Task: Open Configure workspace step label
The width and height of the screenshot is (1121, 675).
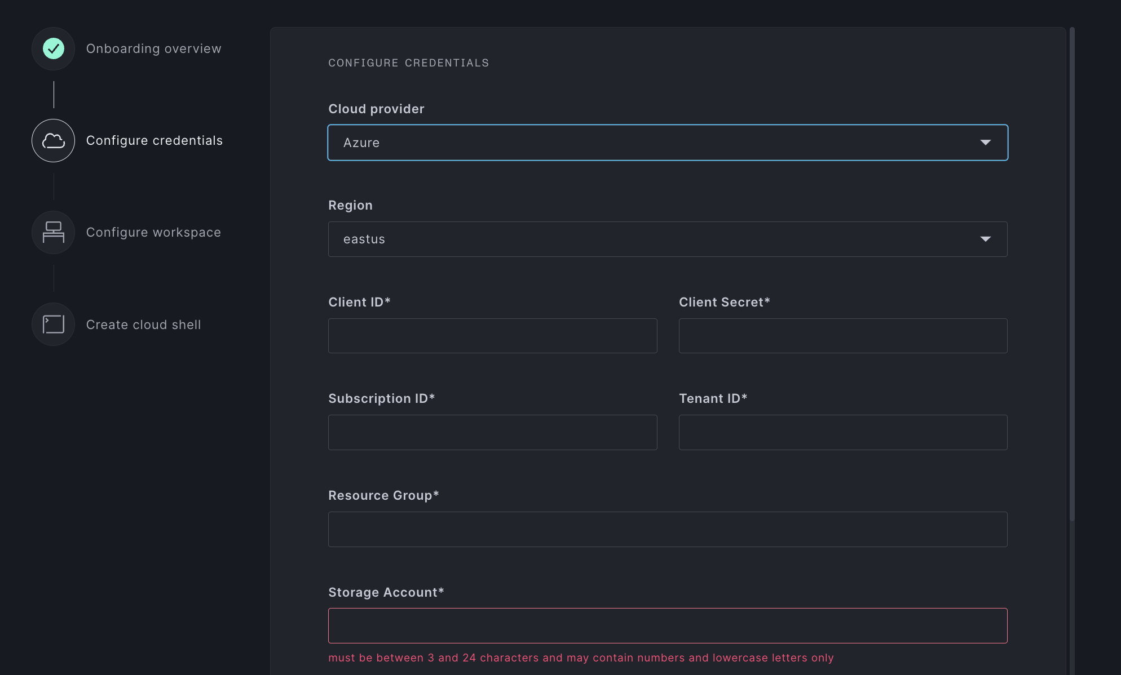Action: click(153, 232)
